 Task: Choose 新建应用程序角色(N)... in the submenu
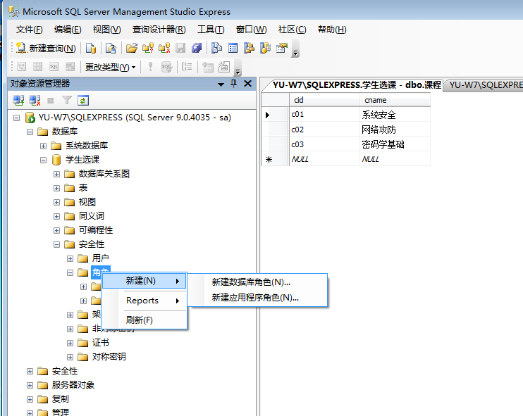coord(257,298)
